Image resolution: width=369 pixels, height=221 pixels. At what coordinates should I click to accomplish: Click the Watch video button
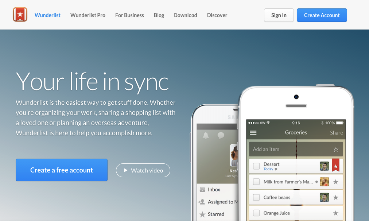pyautogui.click(x=143, y=170)
